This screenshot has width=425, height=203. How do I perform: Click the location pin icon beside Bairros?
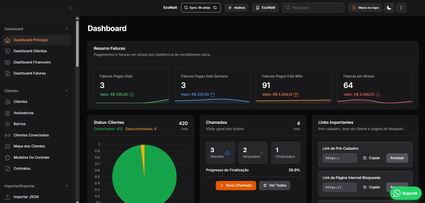8,124
